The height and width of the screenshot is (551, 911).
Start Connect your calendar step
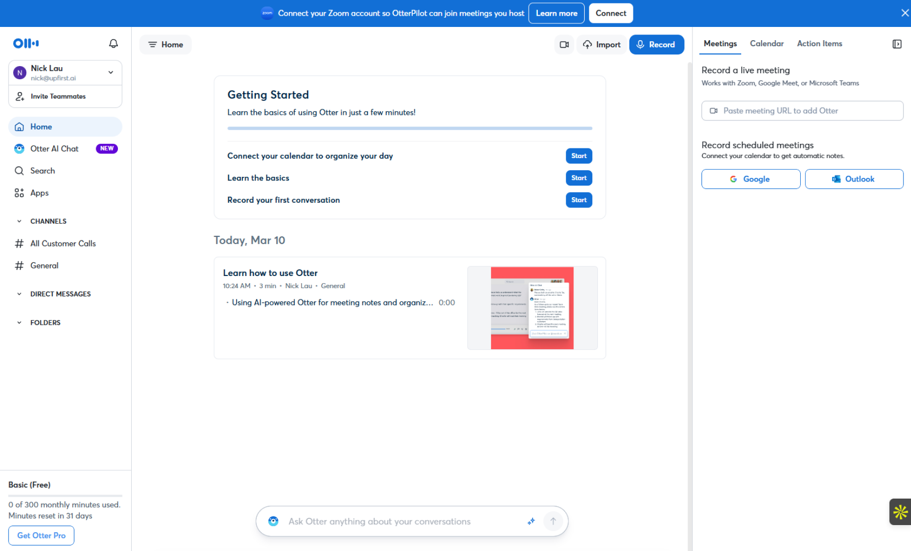[x=579, y=156]
